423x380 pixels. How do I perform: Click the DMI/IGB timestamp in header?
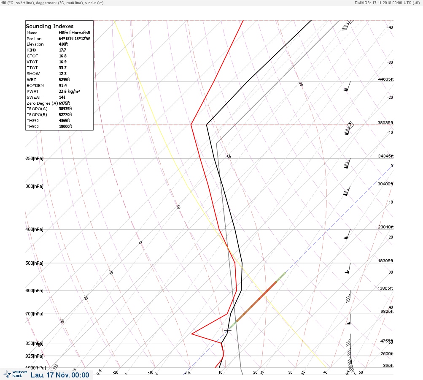tap(387, 3)
